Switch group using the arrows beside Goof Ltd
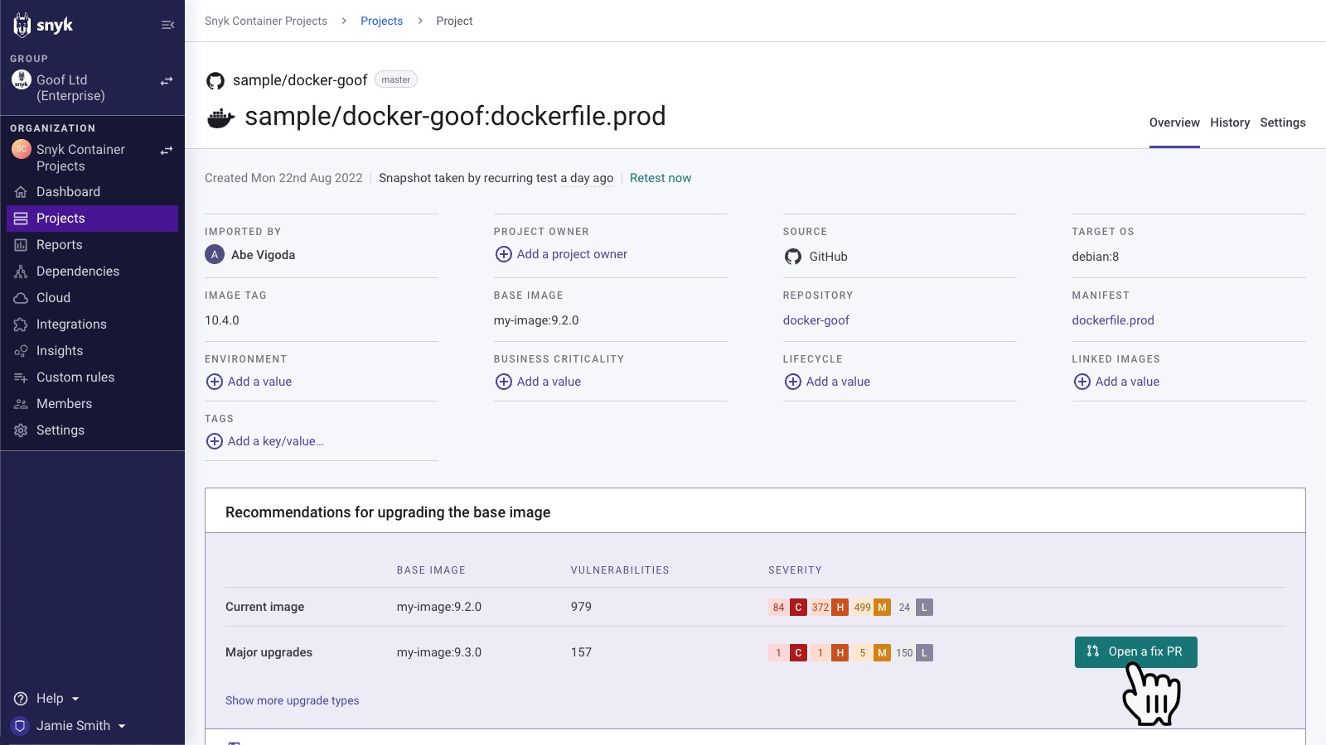 point(167,81)
